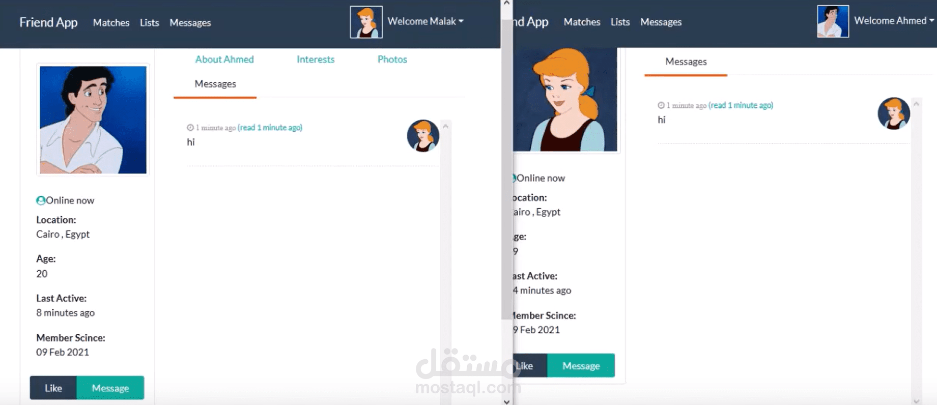
Task: Select the Messages tab on Ahmed's profile
Action: tap(215, 84)
